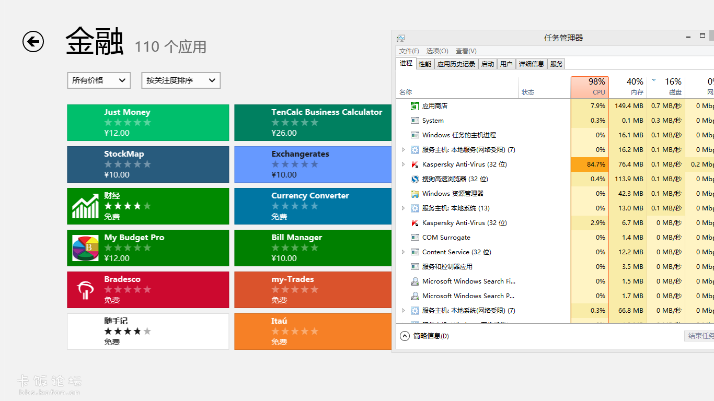
Task: Click the Kaspersky Anti-Virus icon at 84.7% CPU
Action: [415, 164]
